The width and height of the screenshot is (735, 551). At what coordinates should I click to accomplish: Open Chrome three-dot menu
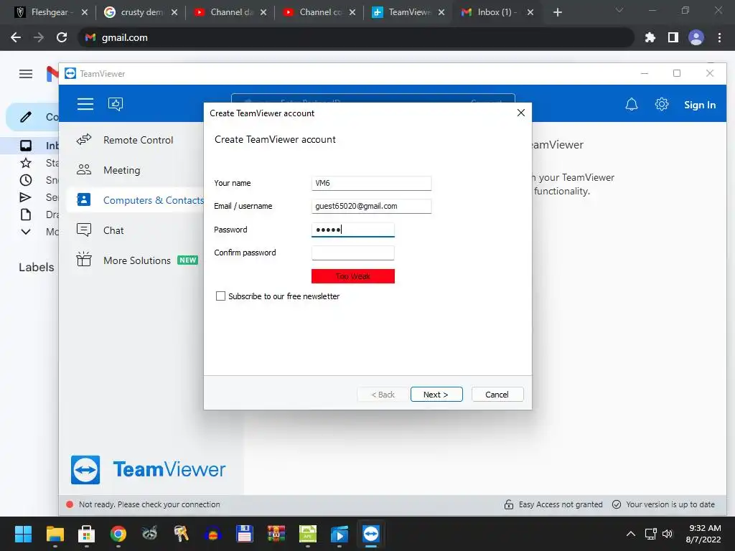pos(719,37)
